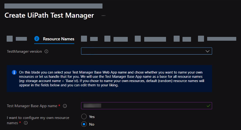Show info tooltip for TestManager version

pyautogui.click(x=46, y=51)
